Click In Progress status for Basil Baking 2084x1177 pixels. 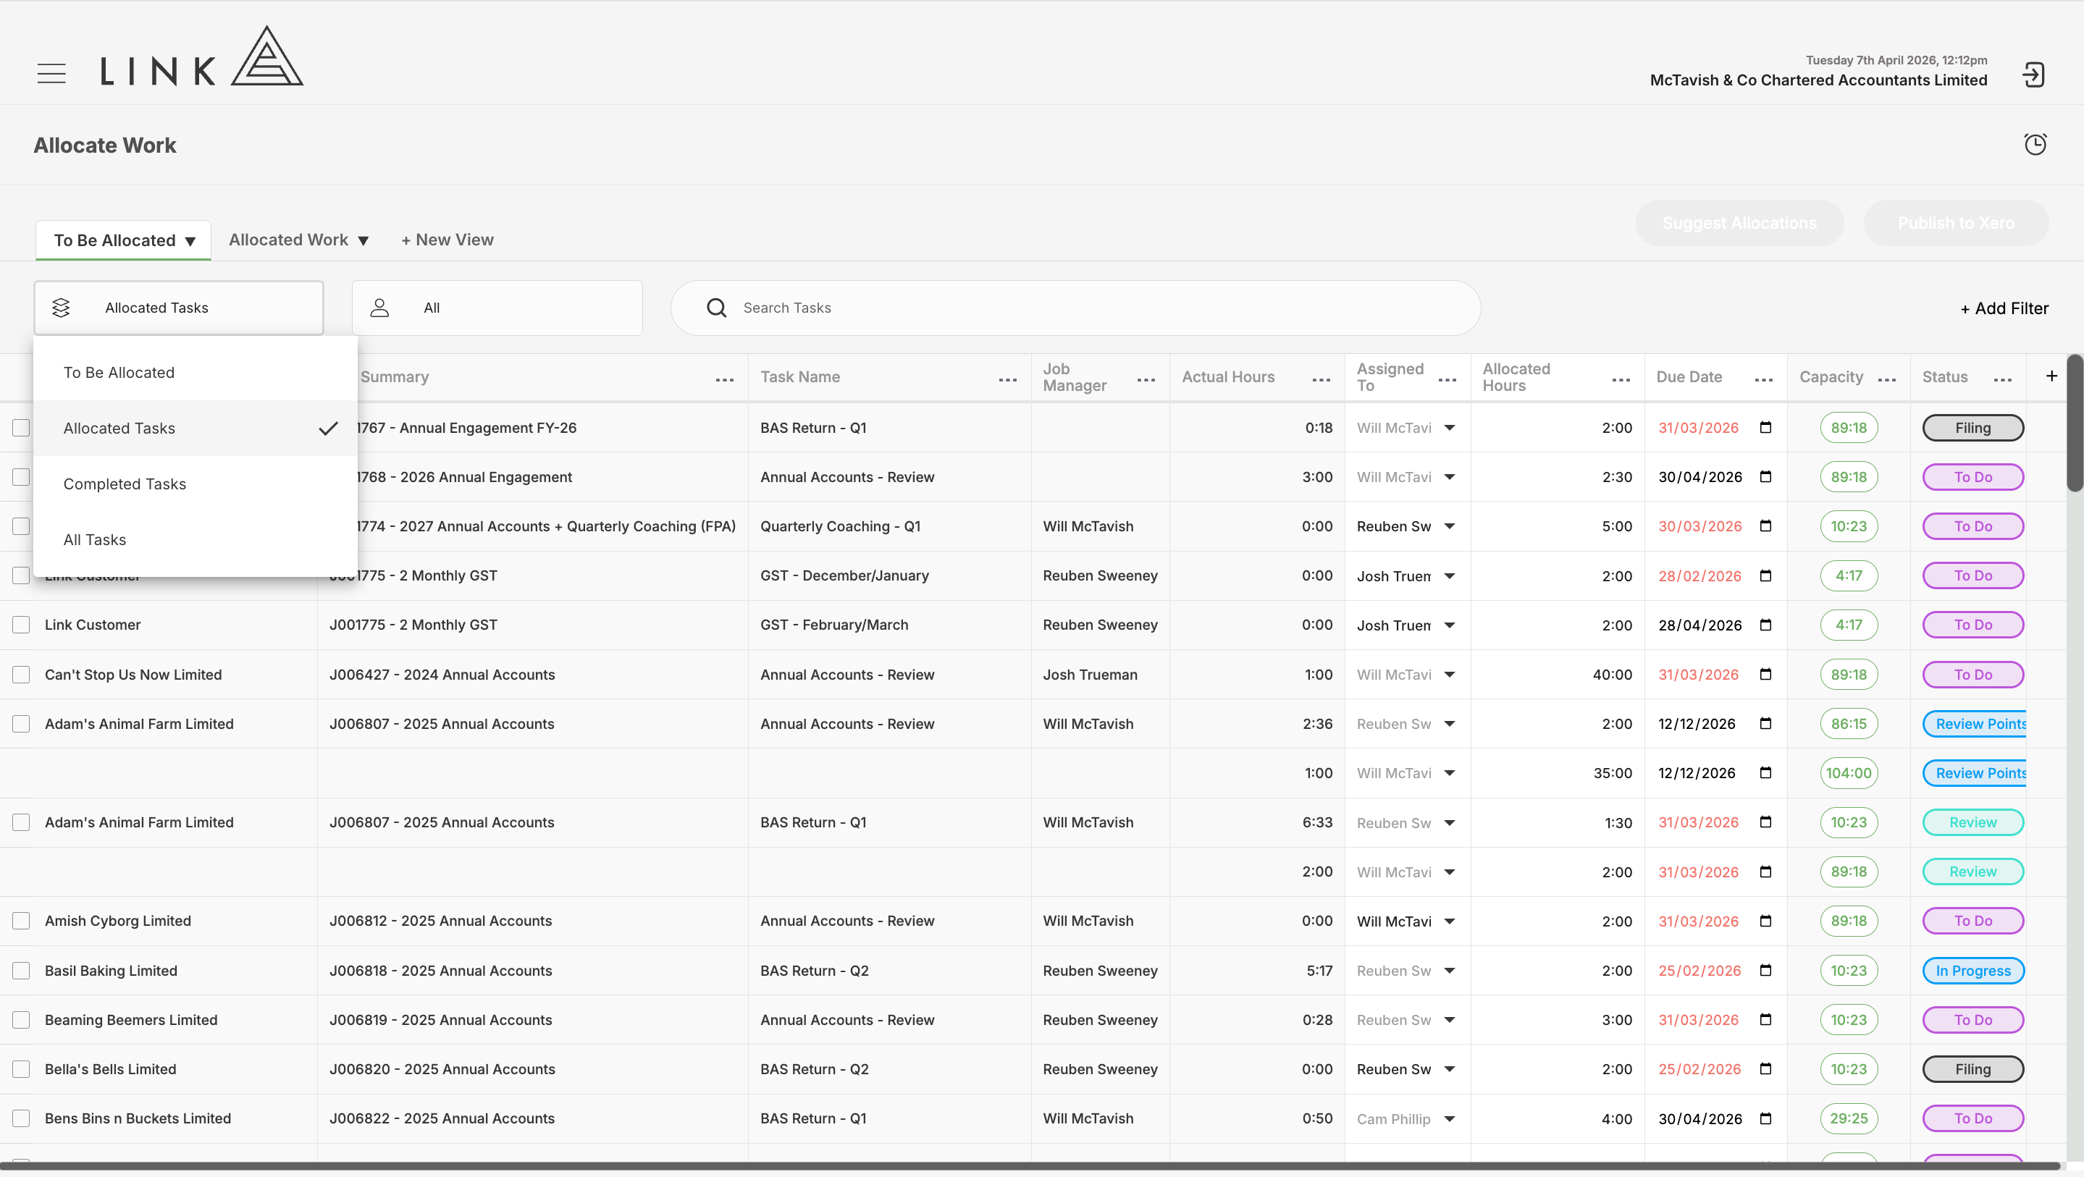coord(1972,971)
